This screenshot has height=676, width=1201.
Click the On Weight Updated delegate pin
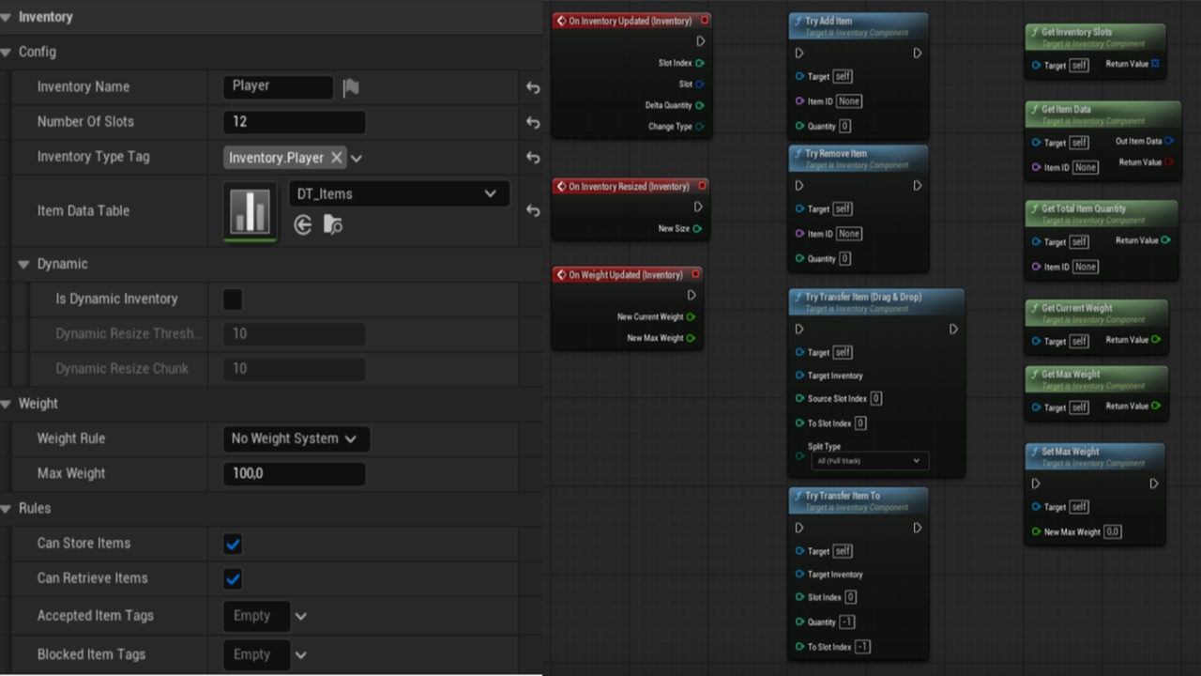pyautogui.click(x=696, y=274)
